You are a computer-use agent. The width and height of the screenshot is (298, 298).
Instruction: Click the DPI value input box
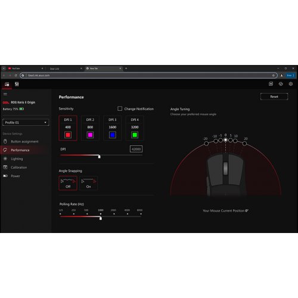[x=136, y=149]
